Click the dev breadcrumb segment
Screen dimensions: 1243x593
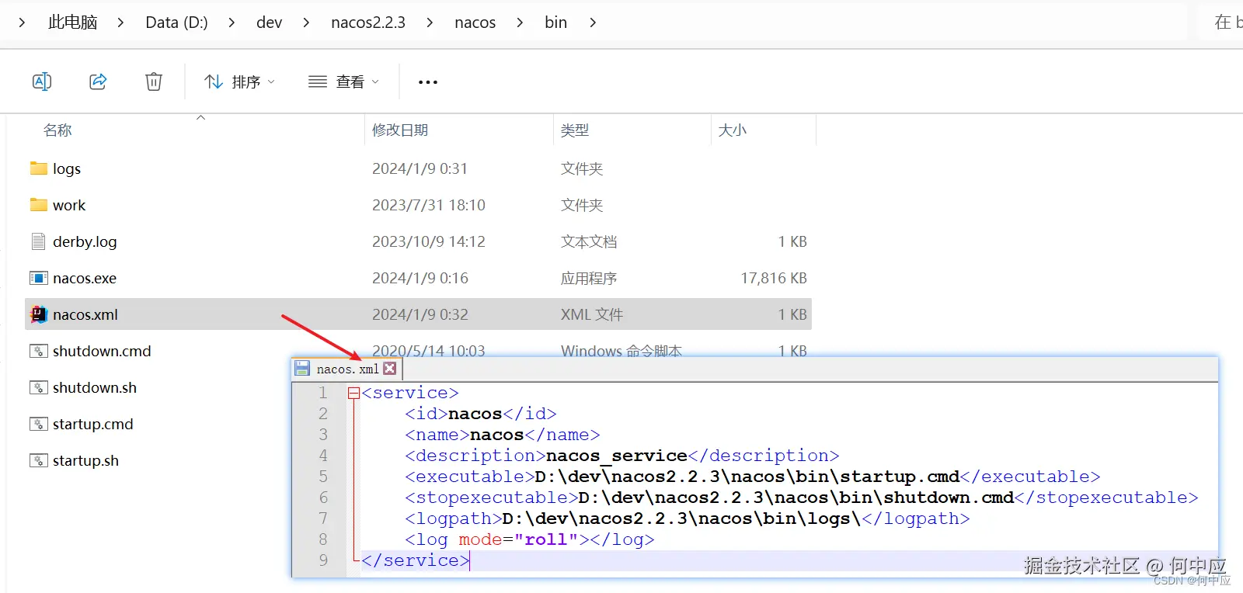269,23
